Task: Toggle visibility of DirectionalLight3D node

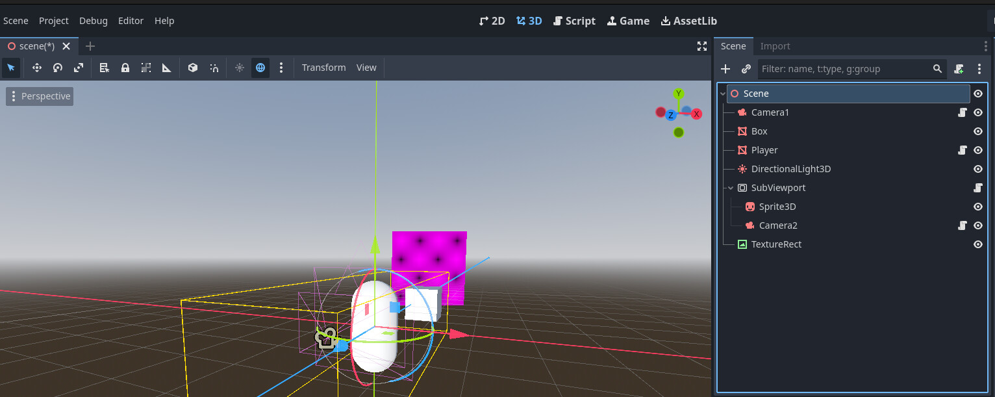Action: click(978, 169)
